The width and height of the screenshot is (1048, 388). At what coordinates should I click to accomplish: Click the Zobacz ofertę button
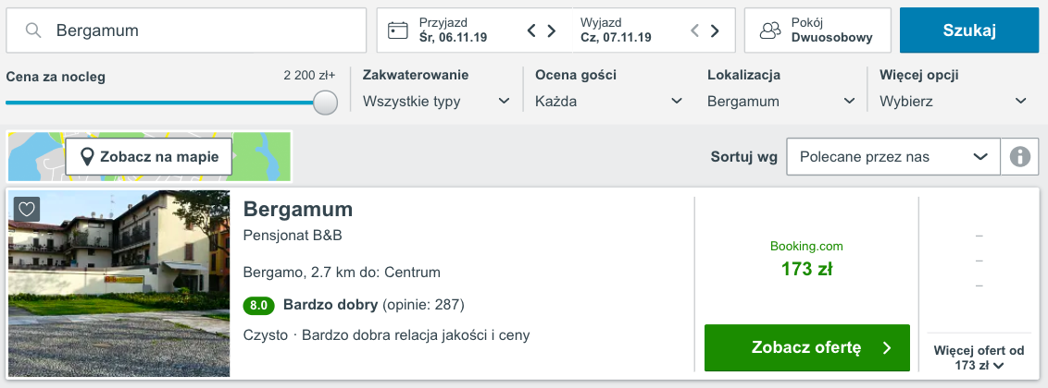point(806,347)
